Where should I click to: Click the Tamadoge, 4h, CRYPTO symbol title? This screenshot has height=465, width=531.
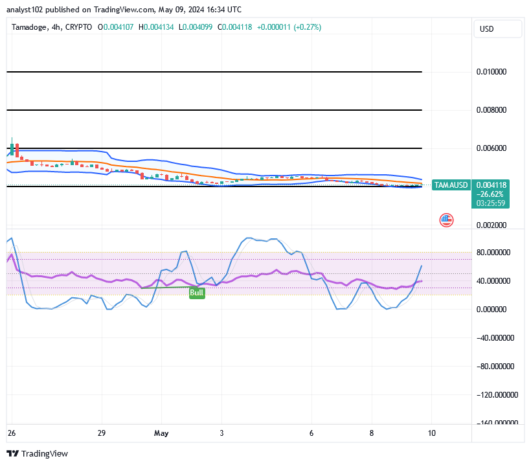[52, 27]
